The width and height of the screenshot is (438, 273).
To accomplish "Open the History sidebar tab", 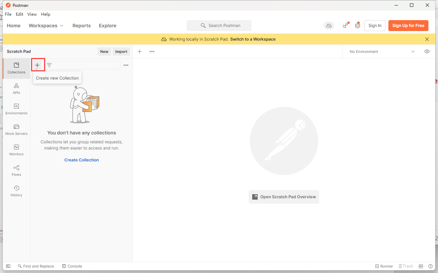I will (16, 191).
